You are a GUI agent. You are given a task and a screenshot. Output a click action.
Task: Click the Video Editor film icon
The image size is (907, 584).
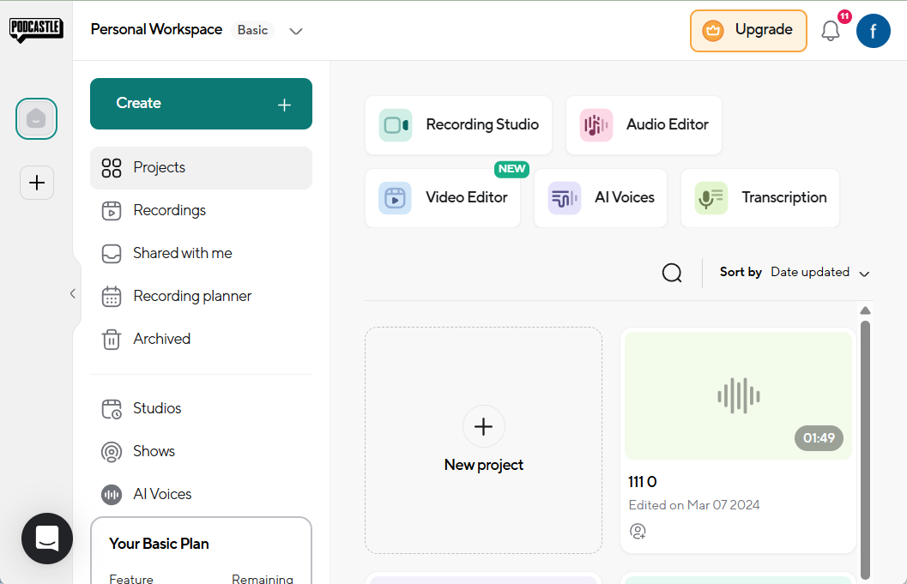click(x=395, y=198)
